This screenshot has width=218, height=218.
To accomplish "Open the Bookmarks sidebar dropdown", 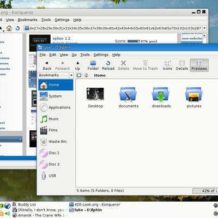I will (x=71, y=75).
